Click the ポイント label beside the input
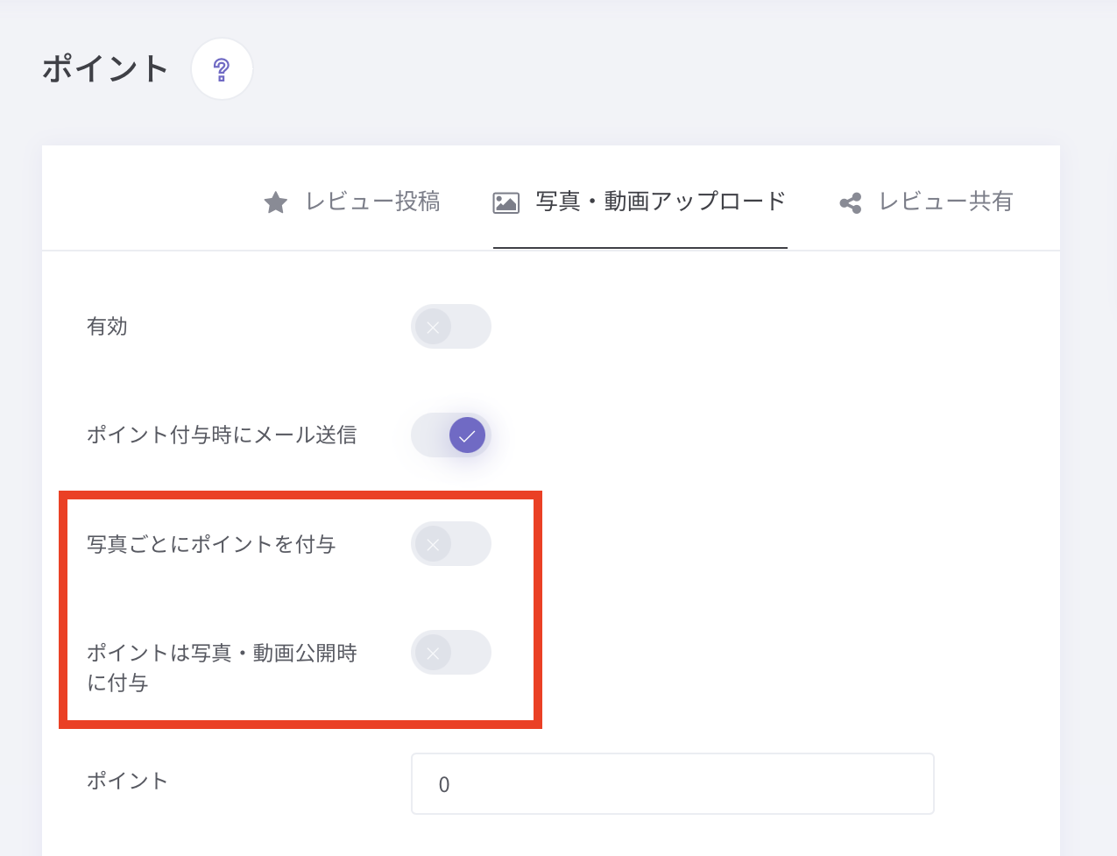The height and width of the screenshot is (856, 1117). point(127,781)
